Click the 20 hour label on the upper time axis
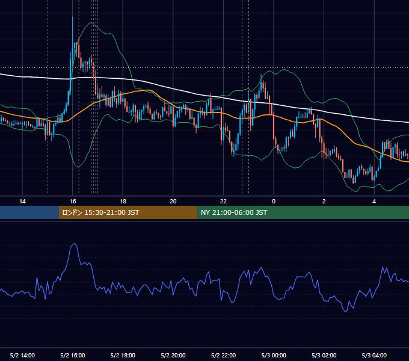The height and width of the screenshot is (361, 409). pos(173,202)
